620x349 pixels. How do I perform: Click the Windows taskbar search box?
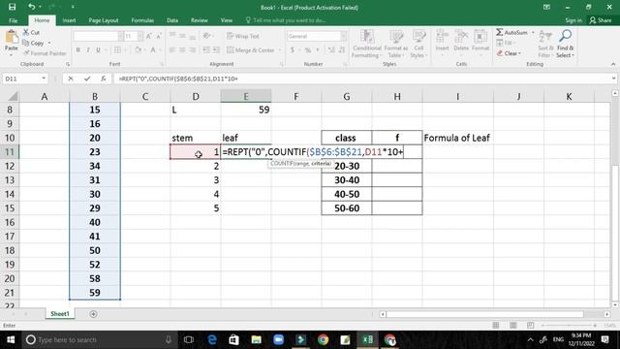click(x=100, y=339)
